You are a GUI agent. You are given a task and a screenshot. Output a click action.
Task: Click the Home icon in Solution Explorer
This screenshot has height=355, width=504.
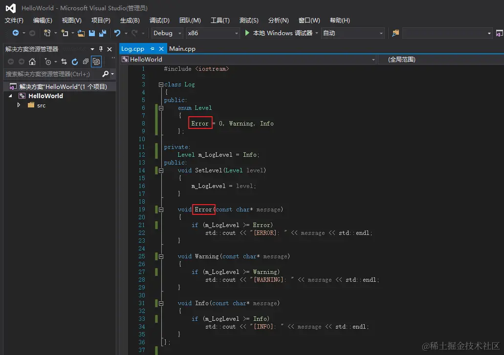pos(32,62)
